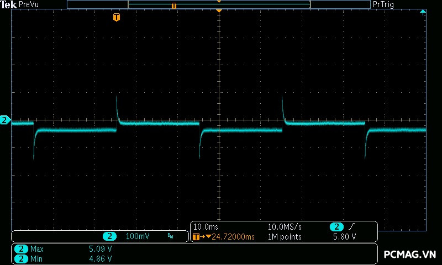This screenshot has height=265, width=442.
Task: Click the 5.80 V trigger level readout
Action: point(344,237)
